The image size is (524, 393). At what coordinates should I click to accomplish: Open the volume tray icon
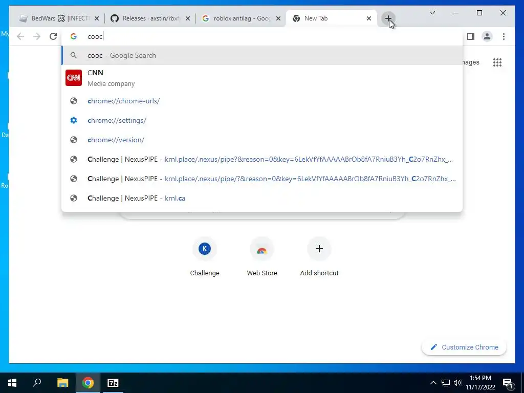pyautogui.click(x=457, y=383)
